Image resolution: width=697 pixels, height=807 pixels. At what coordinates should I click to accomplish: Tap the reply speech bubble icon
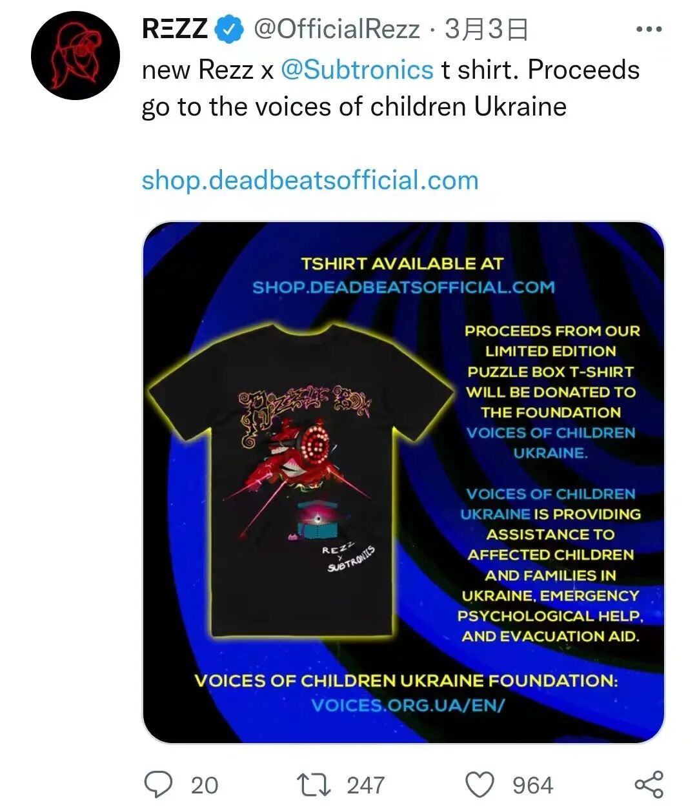(x=158, y=784)
